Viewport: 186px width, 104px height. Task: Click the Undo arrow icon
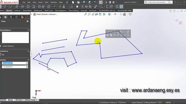[95, 2]
